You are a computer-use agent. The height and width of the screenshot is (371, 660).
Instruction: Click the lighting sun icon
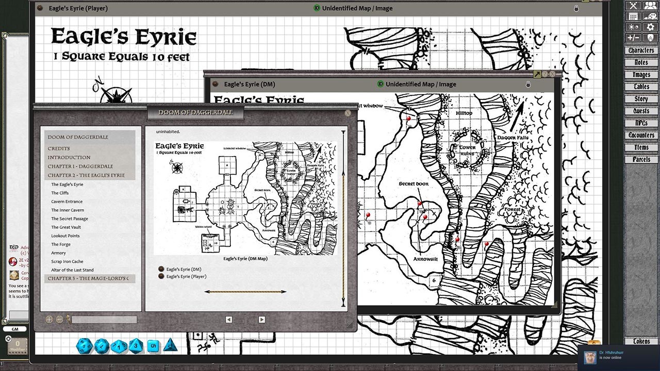point(633,27)
